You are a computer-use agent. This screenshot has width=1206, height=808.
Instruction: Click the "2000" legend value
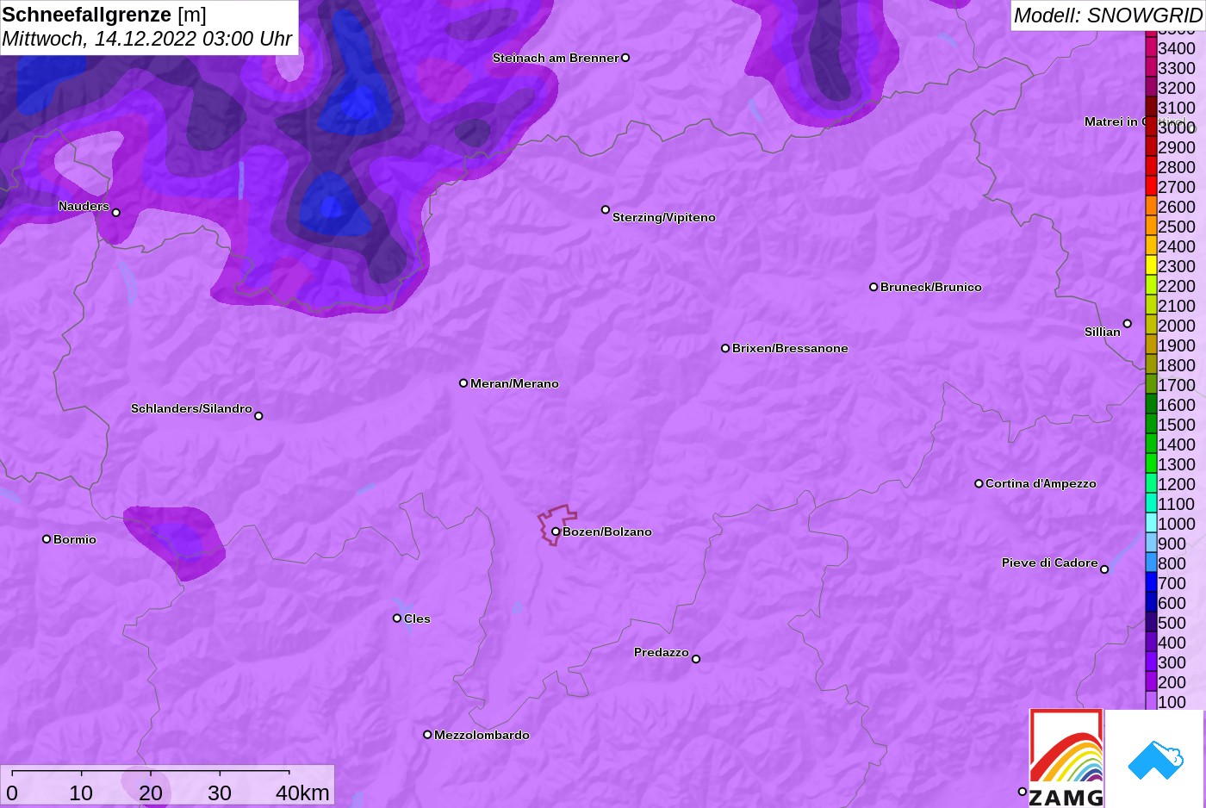coord(1177,326)
